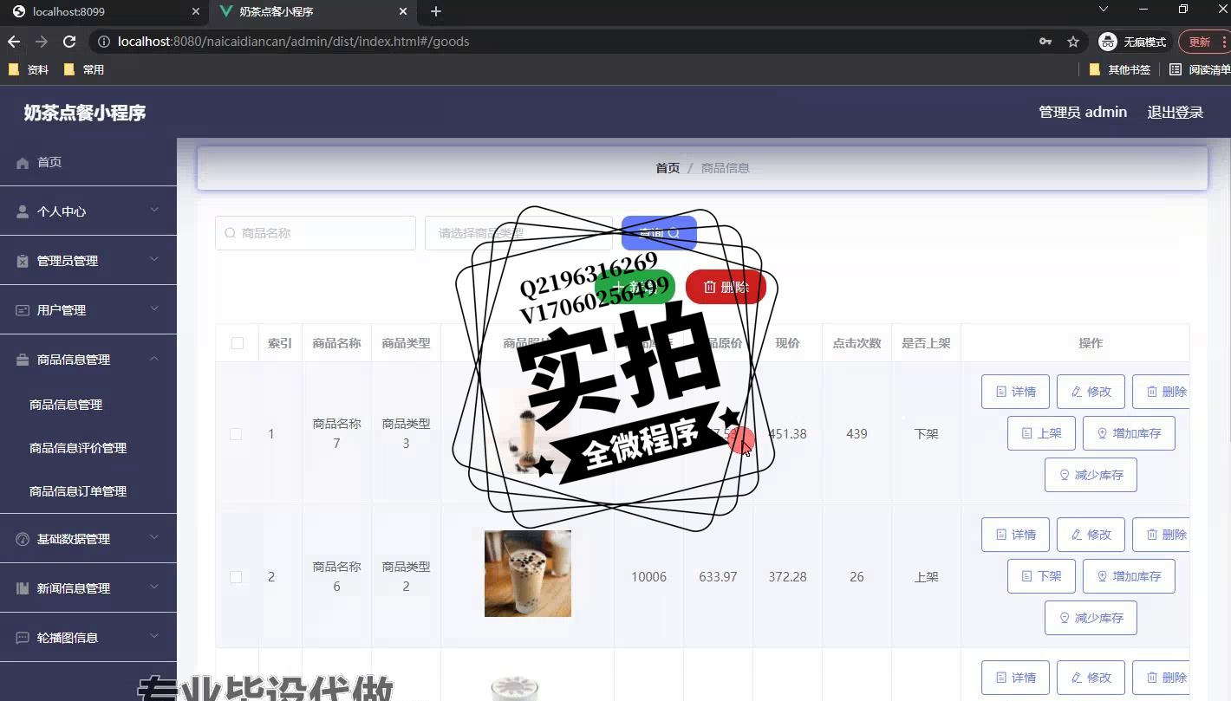Open a new browser tab with plus icon
Screen dimensions: 1231x701
[x=436, y=11]
